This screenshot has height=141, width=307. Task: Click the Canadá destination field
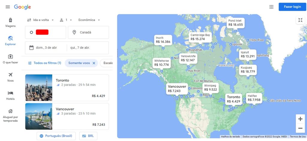(88, 32)
